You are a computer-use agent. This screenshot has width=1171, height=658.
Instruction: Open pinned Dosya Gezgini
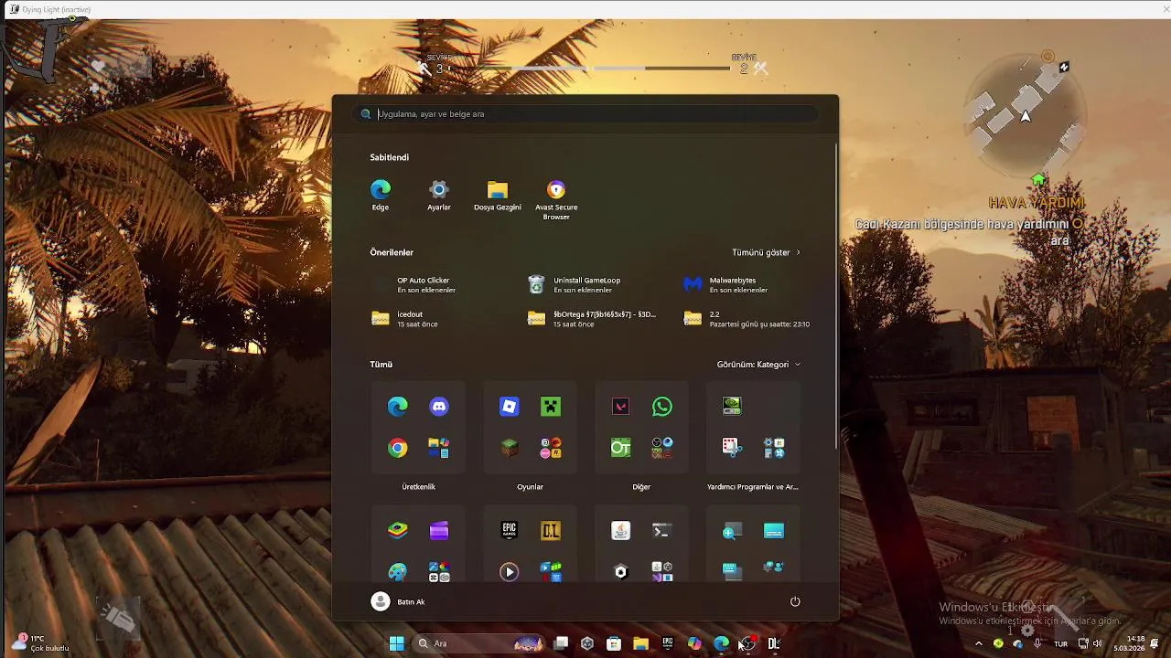498,195
